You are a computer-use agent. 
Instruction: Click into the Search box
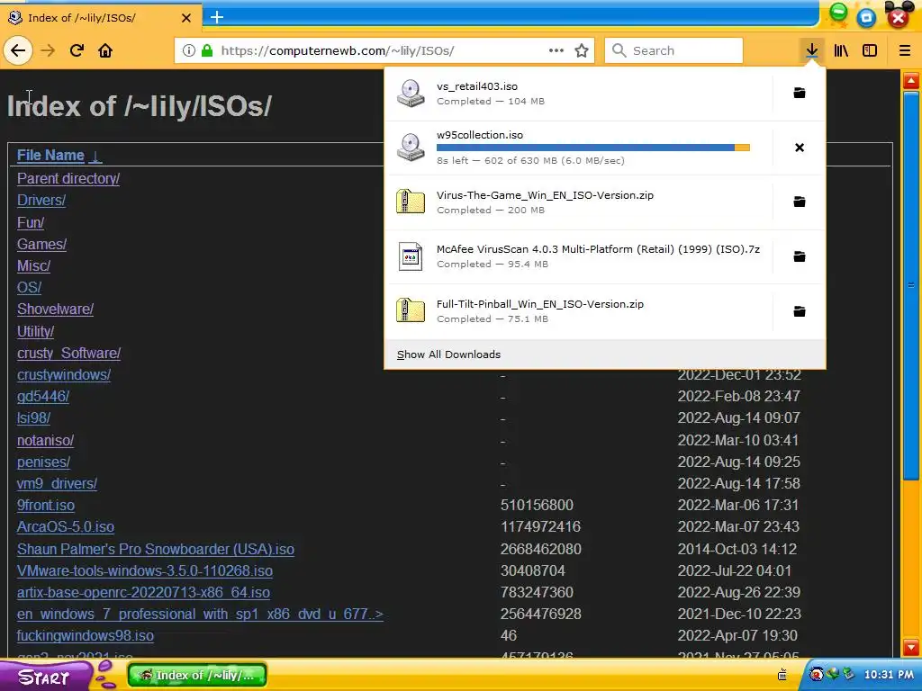click(673, 50)
